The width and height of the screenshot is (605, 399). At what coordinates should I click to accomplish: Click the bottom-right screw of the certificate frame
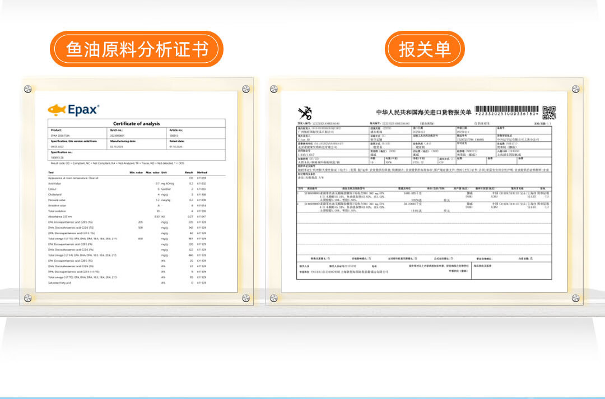tap(245, 298)
